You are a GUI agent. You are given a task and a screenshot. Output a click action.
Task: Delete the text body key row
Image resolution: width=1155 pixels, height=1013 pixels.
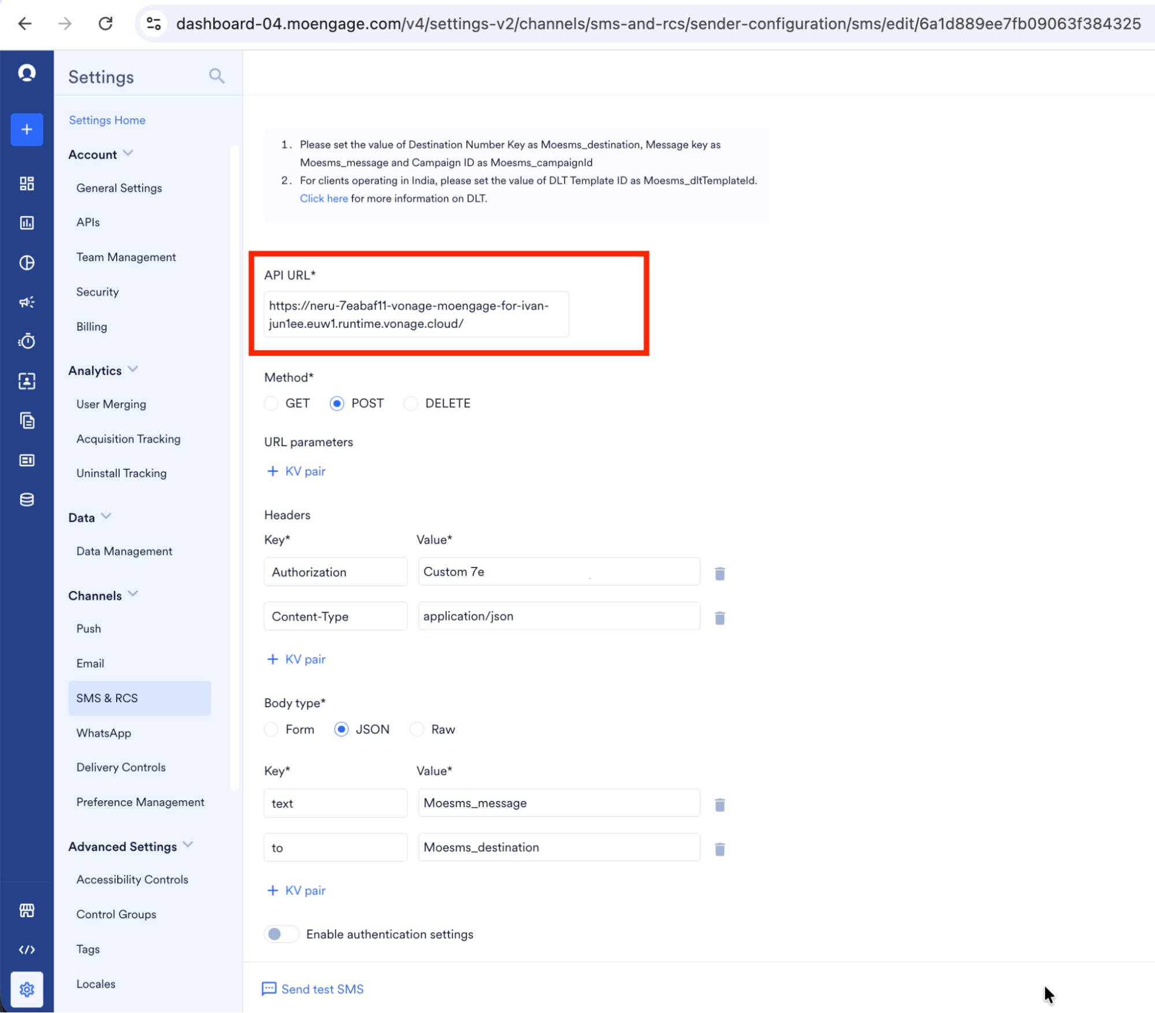[720, 804]
